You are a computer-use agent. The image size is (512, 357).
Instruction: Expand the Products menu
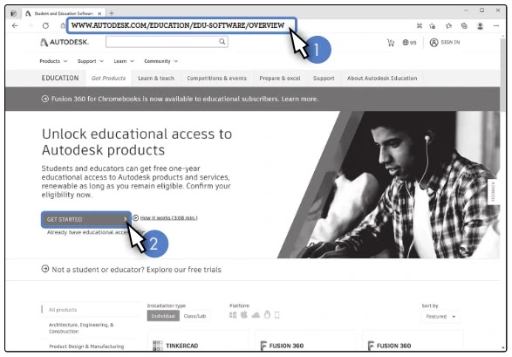tap(53, 61)
